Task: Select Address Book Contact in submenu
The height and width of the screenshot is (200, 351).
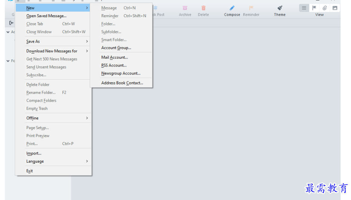Action: click(x=121, y=83)
